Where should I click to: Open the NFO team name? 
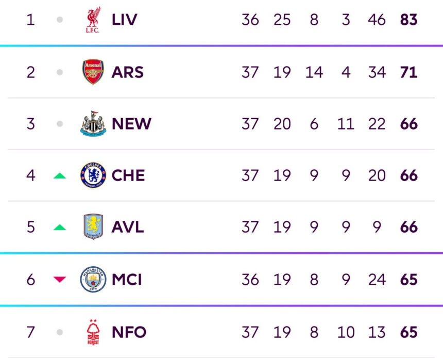[x=129, y=332]
